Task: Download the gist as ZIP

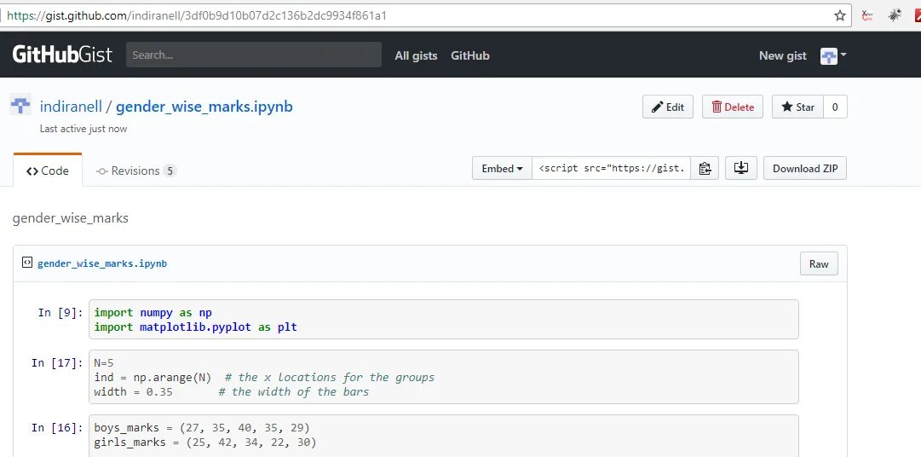Action: click(x=804, y=169)
